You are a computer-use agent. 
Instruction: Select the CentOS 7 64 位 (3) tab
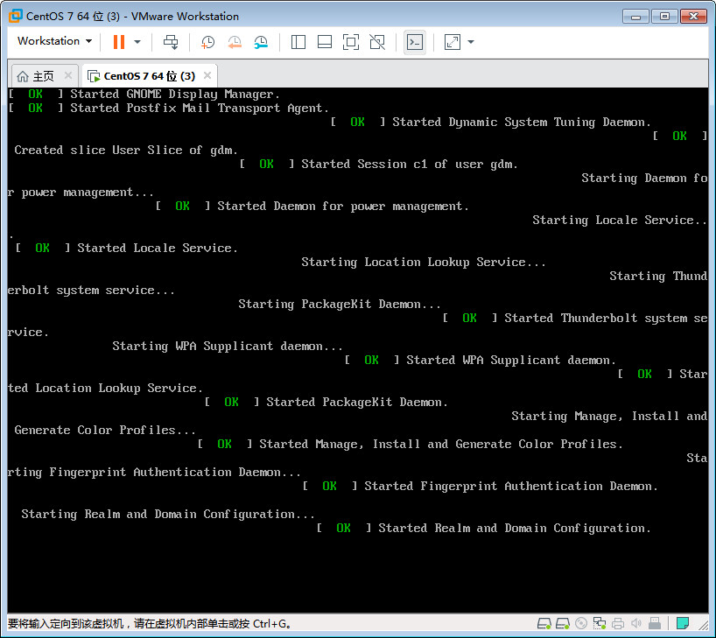pos(144,75)
